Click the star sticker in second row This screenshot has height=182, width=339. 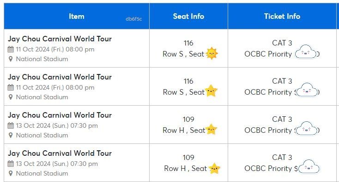click(211, 91)
